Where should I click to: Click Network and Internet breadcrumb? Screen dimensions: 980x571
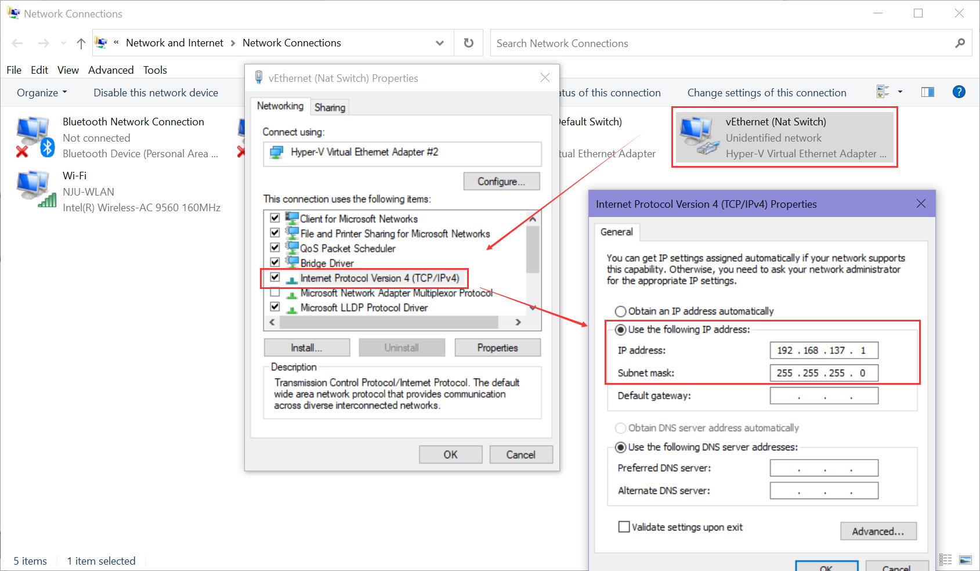point(175,43)
